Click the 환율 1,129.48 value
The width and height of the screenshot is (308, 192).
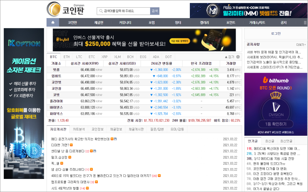(63, 120)
